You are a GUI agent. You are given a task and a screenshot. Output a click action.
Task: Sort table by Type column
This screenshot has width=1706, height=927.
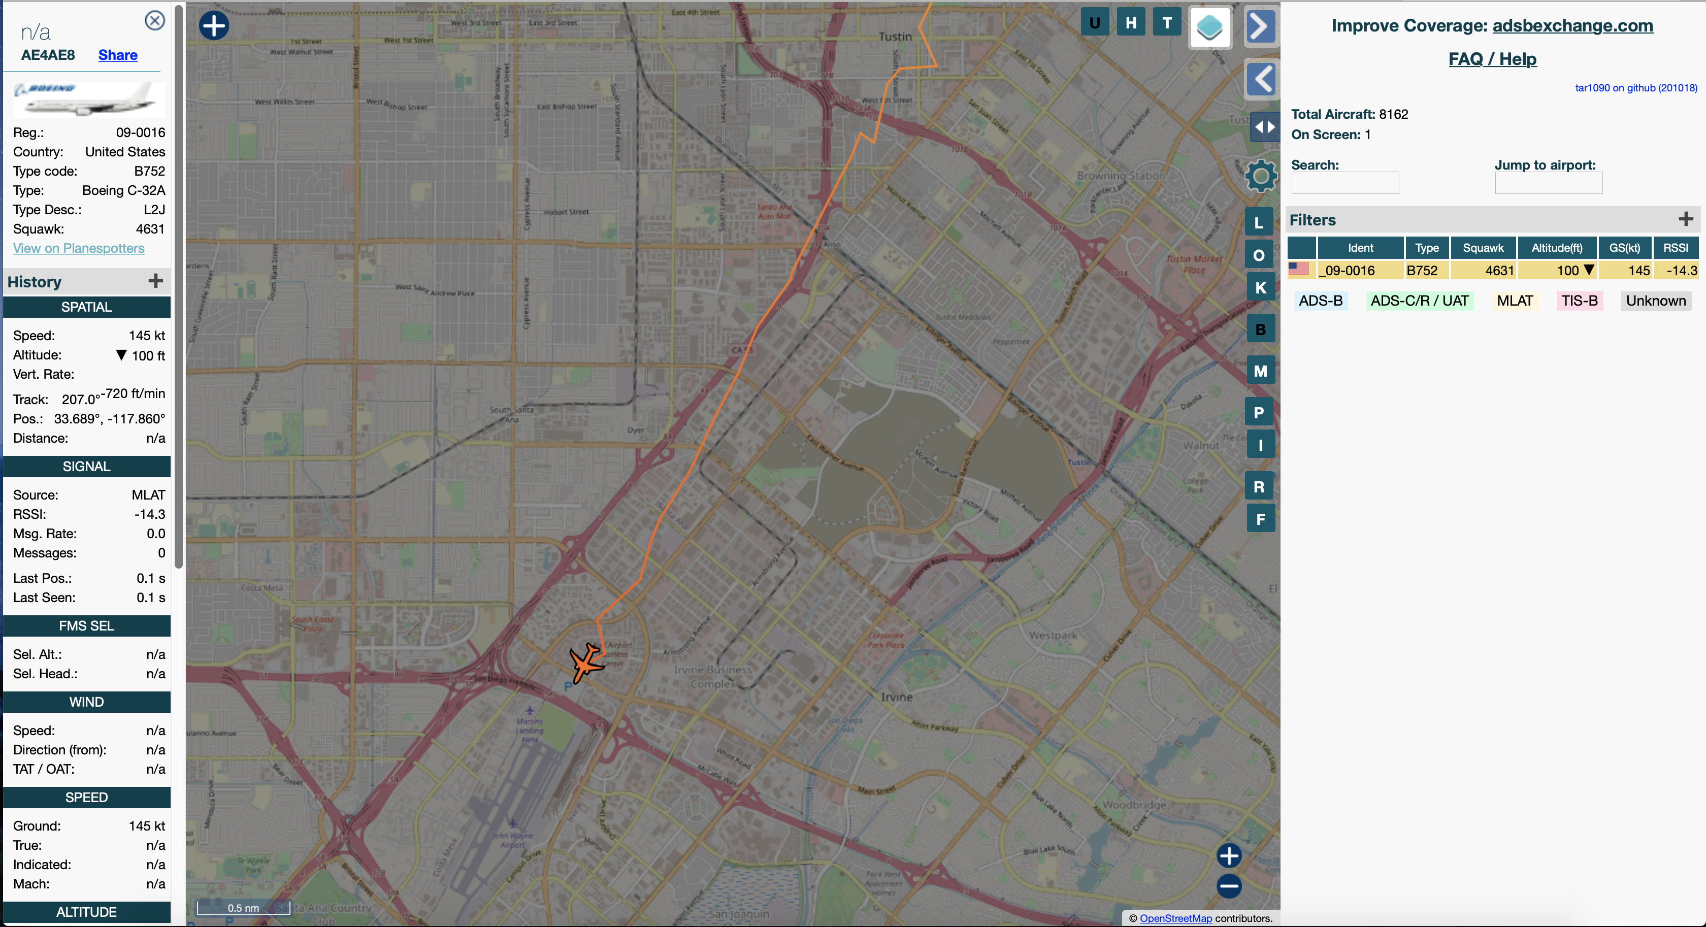pyautogui.click(x=1427, y=248)
